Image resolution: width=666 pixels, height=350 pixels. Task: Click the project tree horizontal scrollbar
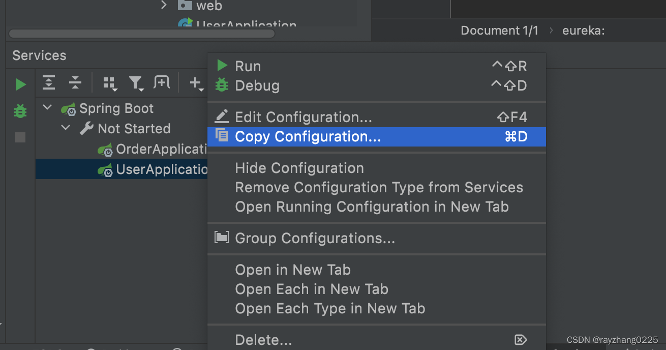(142, 34)
